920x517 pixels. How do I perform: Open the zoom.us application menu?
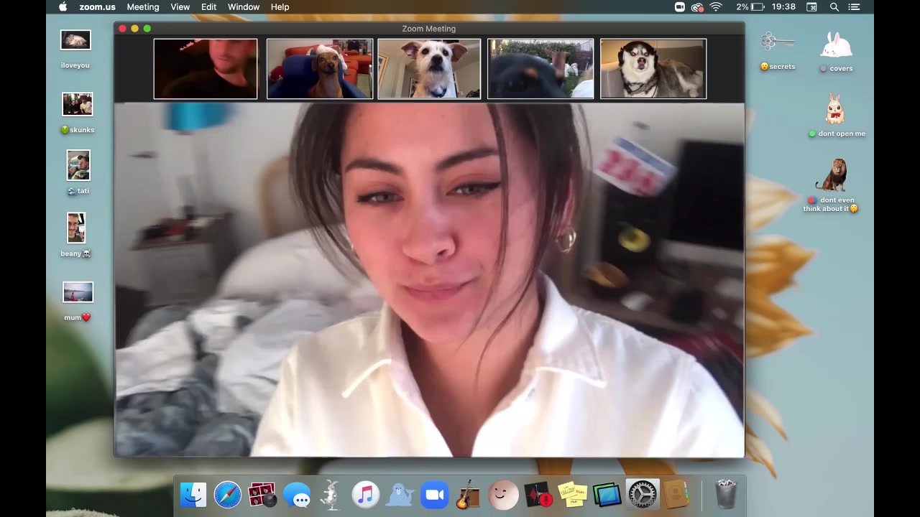point(97,7)
